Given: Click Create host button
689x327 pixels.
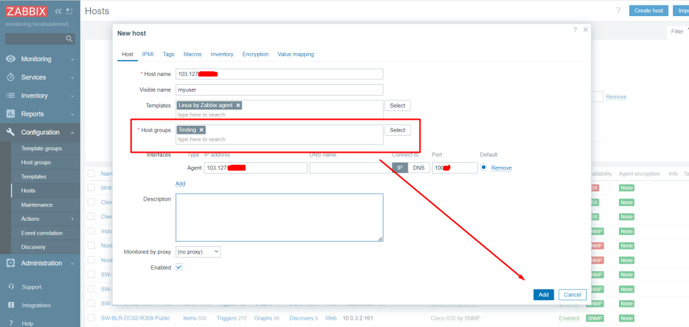Looking at the screenshot, I should 649,11.
